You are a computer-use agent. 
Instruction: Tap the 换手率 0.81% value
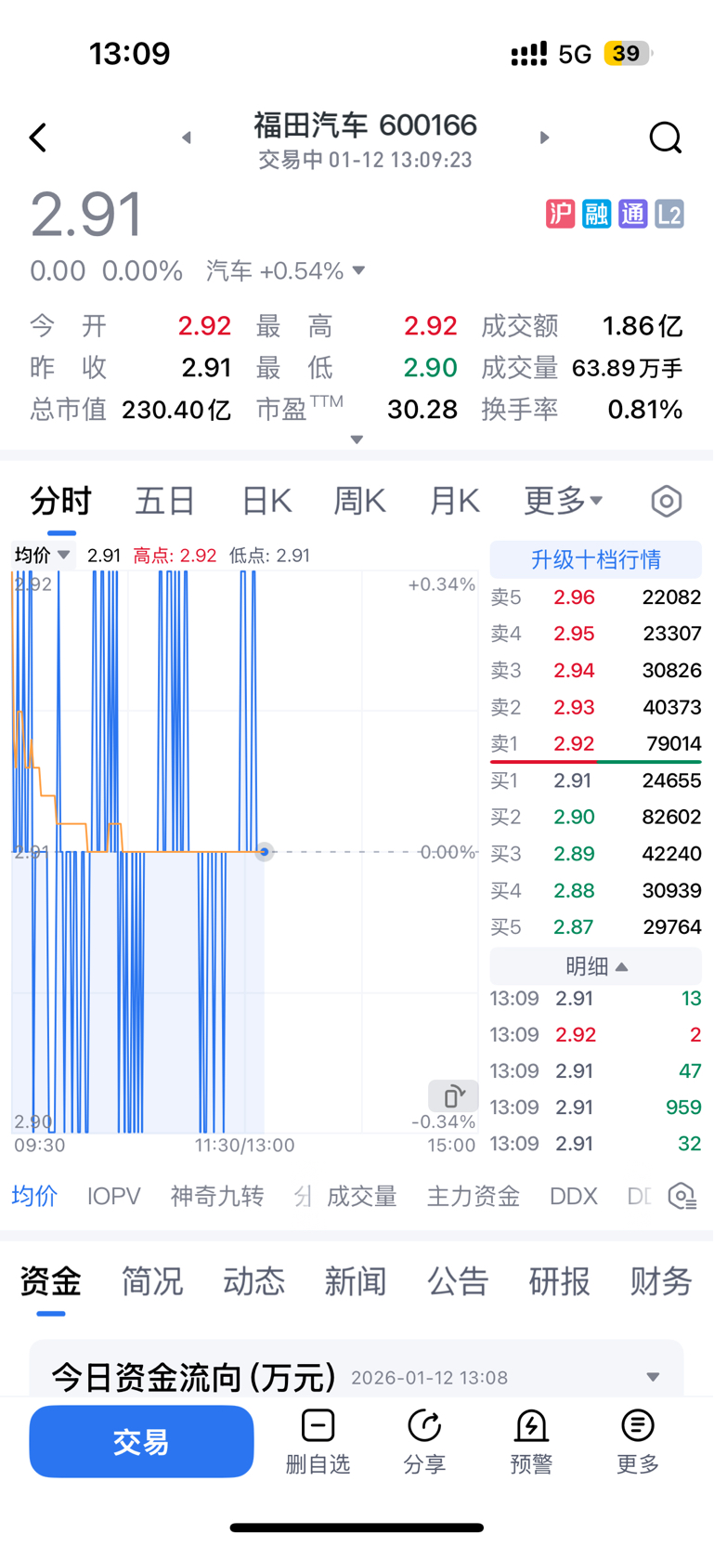(645, 410)
